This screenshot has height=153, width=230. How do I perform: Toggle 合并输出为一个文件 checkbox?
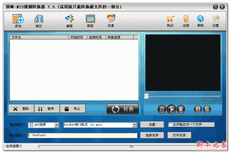point(170,125)
